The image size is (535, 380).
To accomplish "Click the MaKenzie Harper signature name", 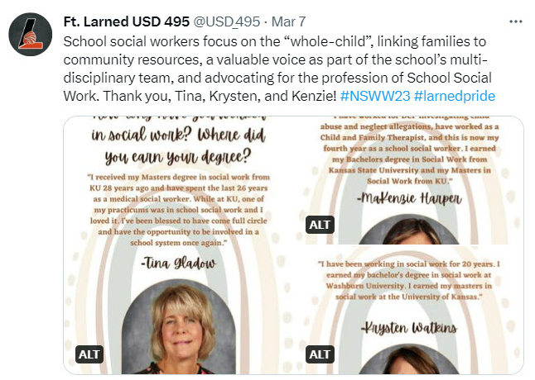I will tap(409, 198).
